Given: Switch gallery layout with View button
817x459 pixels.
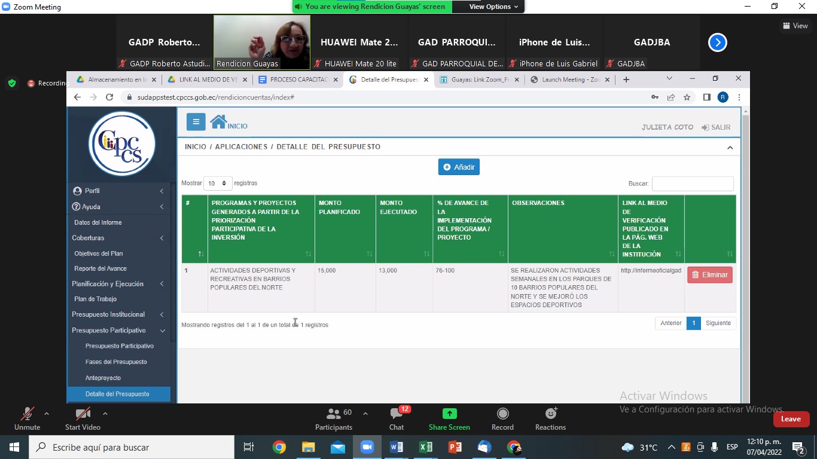Looking at the screenshot, I should point(795,26).
